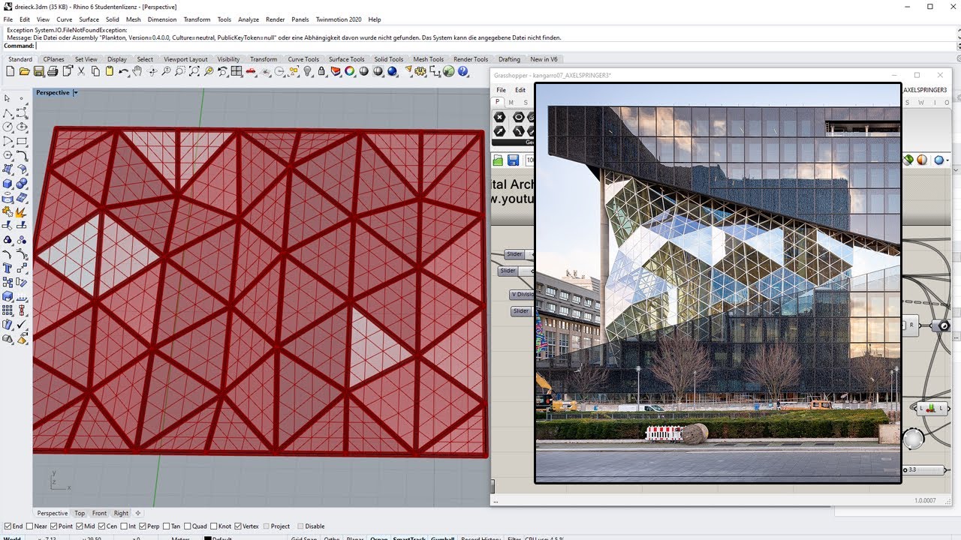Open the Surface menu
The width and height of the screenshot is (961, 540).
pos(89,19)
